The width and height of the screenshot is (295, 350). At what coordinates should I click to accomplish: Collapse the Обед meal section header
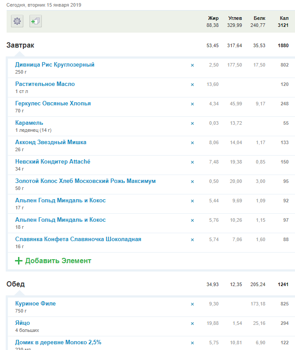15,284
